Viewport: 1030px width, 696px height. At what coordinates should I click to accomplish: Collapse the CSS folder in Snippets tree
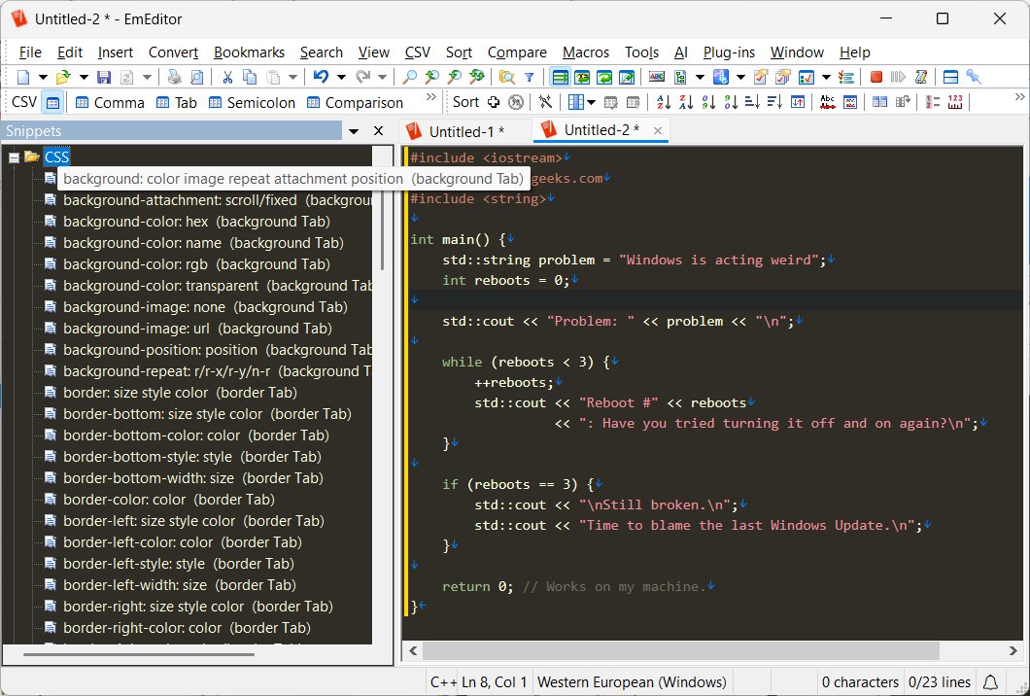point(14,157)
